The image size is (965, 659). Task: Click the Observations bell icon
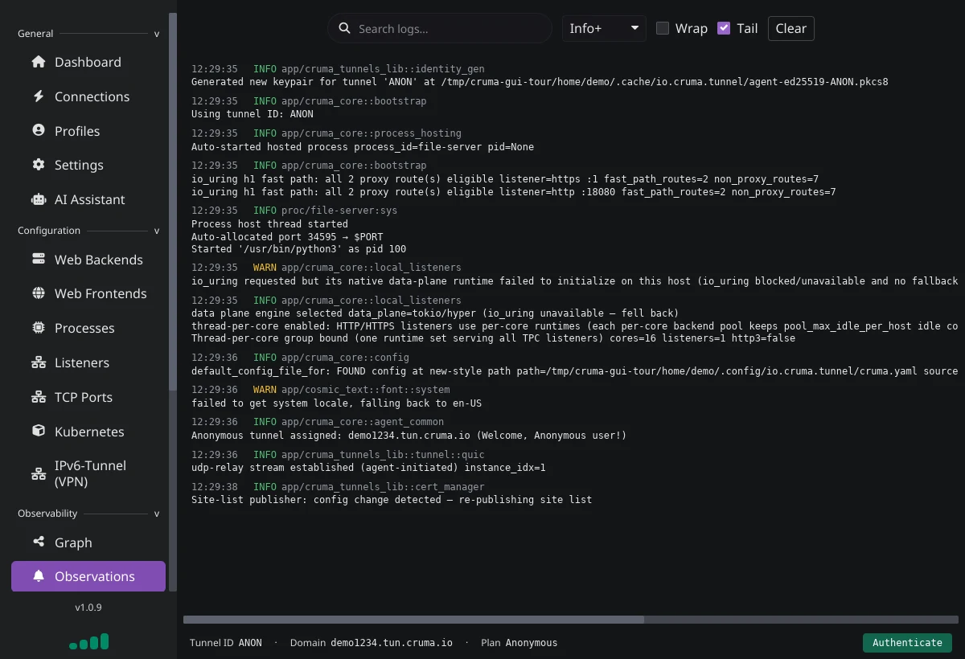pos(38,576)
